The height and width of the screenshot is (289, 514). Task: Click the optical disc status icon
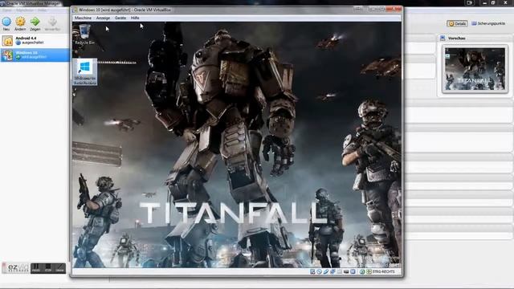[x=320, y=271]
